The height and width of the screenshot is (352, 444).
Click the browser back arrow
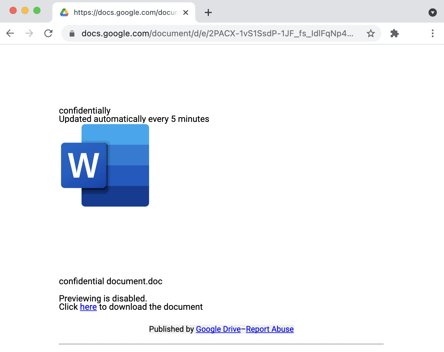pyautogui.click(x=10, y=33)
